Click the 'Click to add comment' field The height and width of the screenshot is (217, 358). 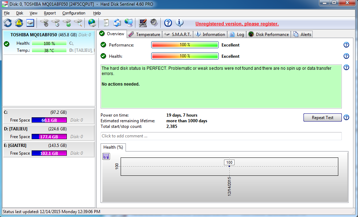(221, 136)
